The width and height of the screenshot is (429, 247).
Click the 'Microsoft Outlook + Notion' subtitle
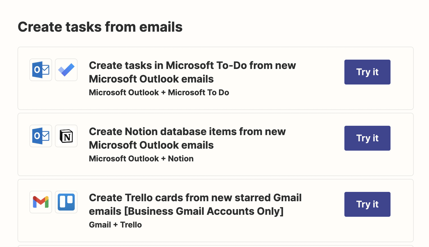(x=141, y=159)
